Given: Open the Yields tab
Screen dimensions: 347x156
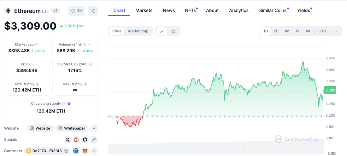Looking at the screenshot, I should (x=304, y=10).
